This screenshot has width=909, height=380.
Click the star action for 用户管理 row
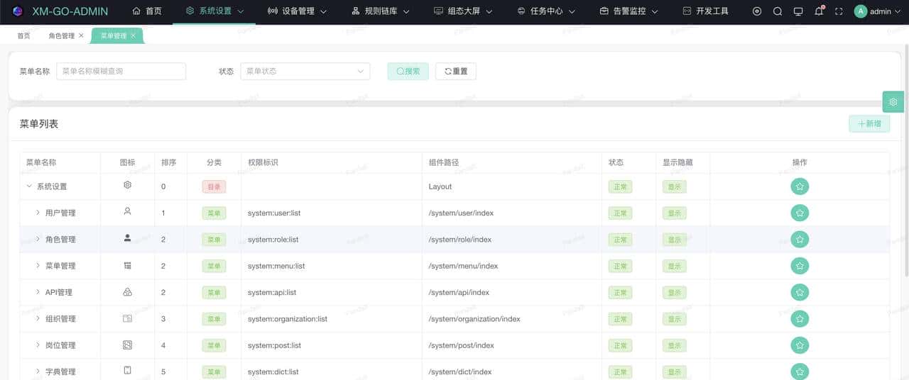point(800,213)
